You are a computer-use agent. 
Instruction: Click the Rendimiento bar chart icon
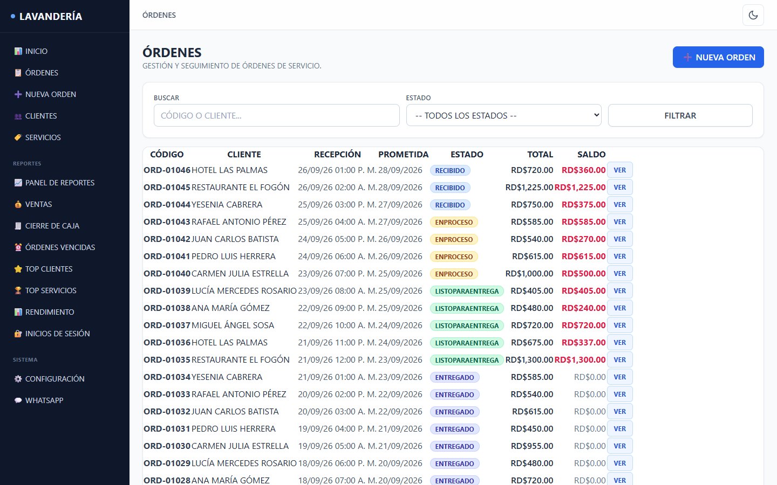(x=18, y=312)
